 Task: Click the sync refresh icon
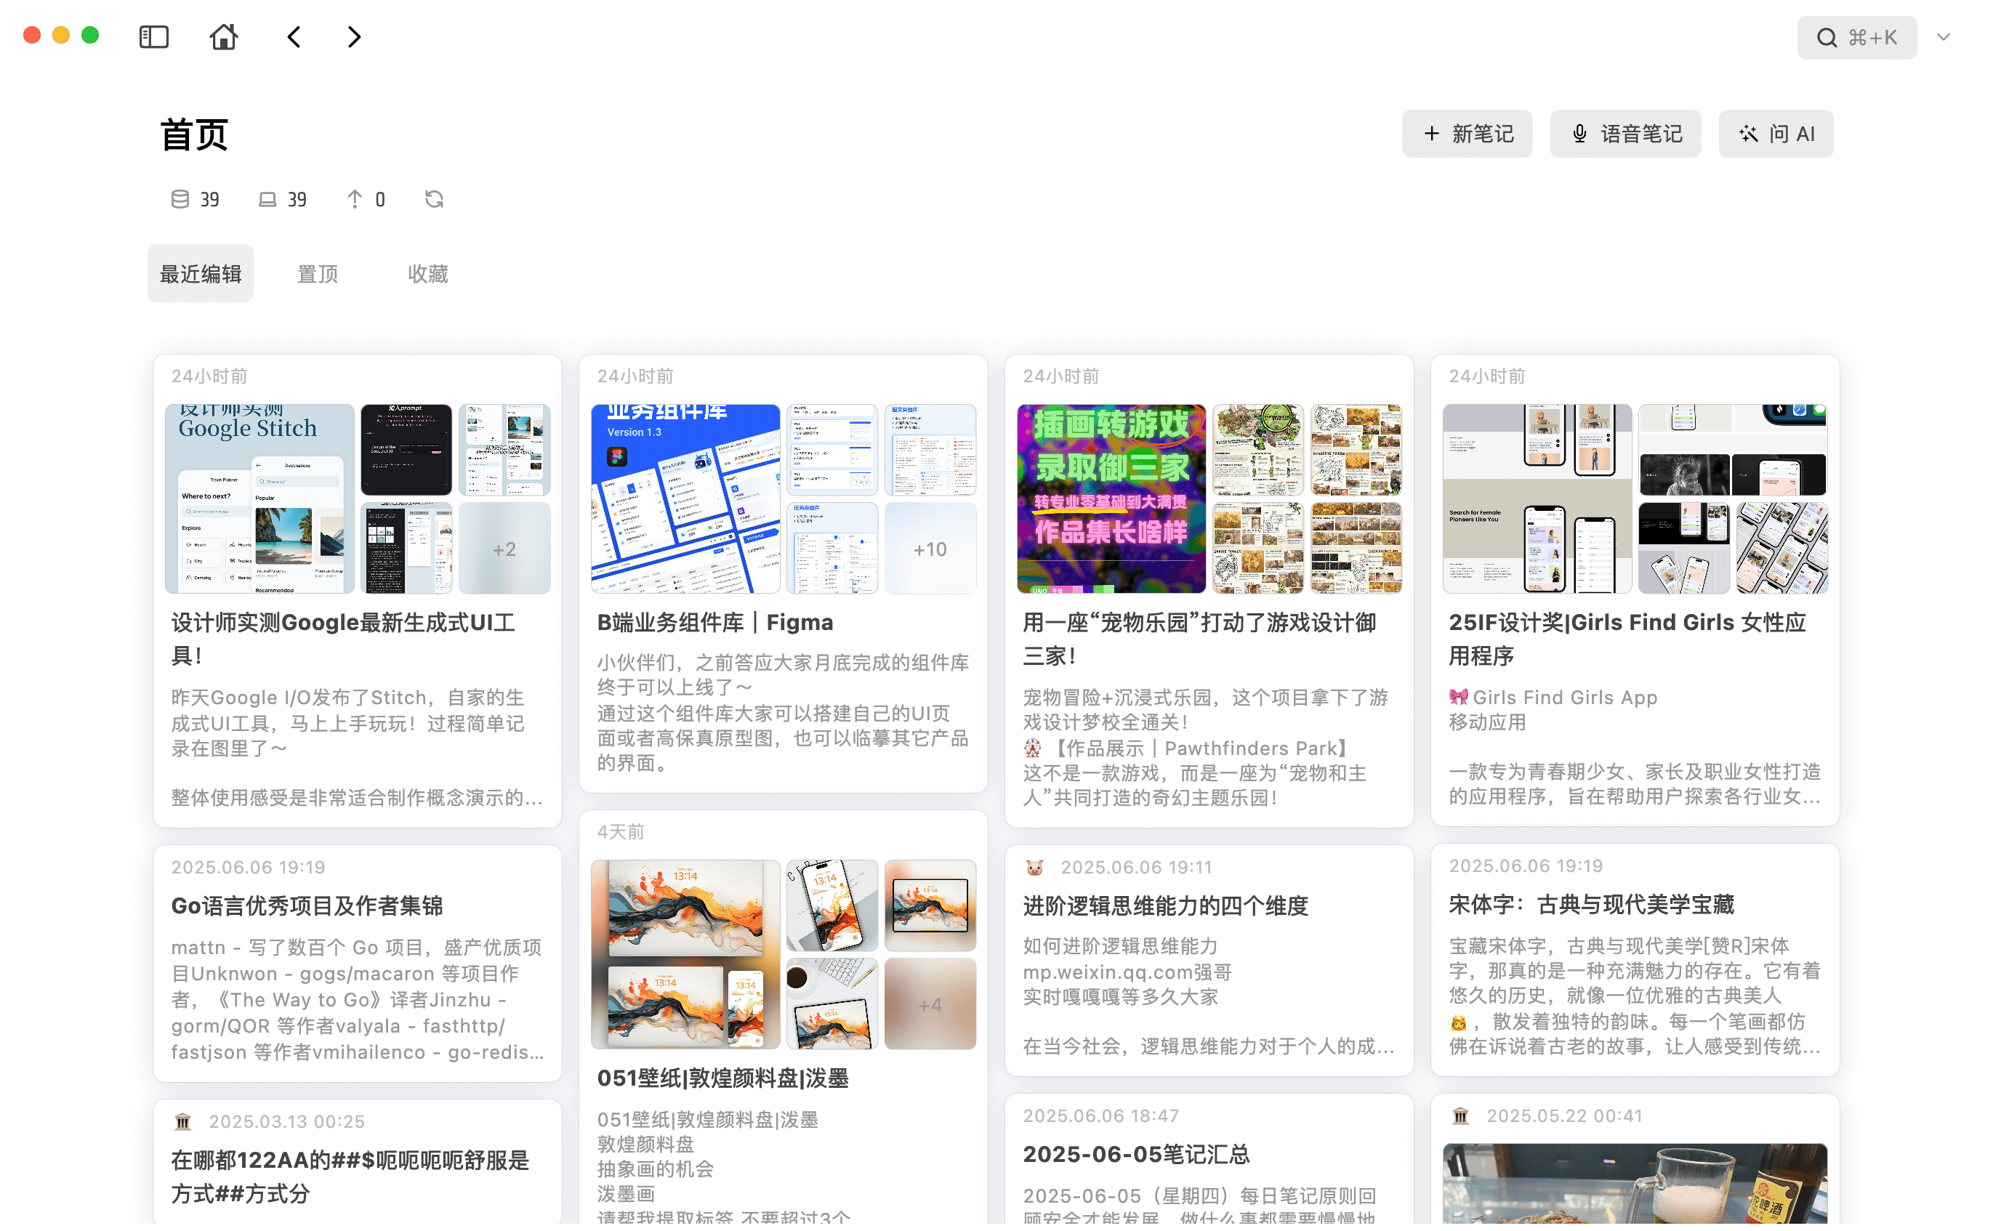coord(433,198)
